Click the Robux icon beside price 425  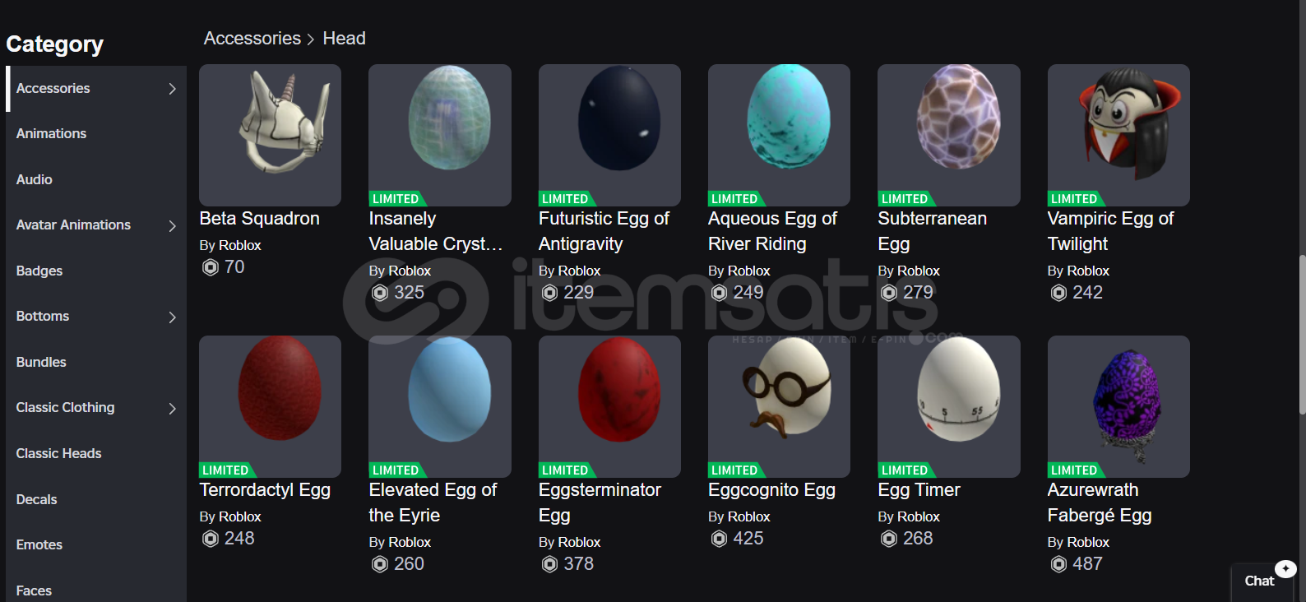[719, 539]
